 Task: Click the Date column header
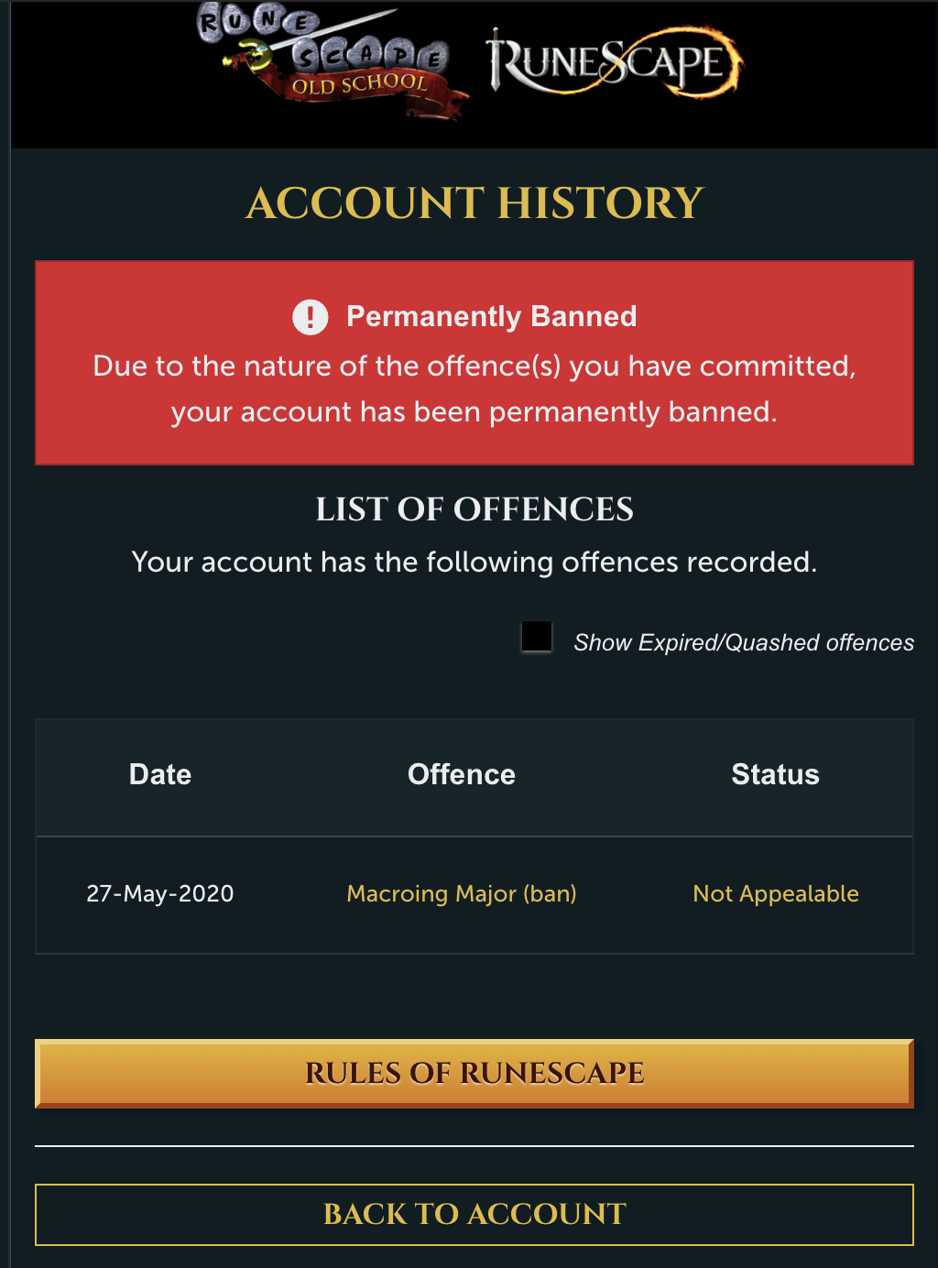pos(160,774)
